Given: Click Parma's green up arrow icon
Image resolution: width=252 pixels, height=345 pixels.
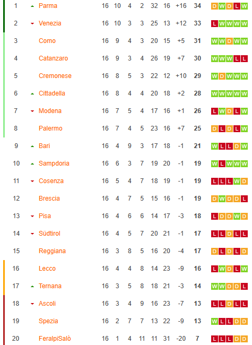Looking at the screenshot, I should click(x=32, y=6).
